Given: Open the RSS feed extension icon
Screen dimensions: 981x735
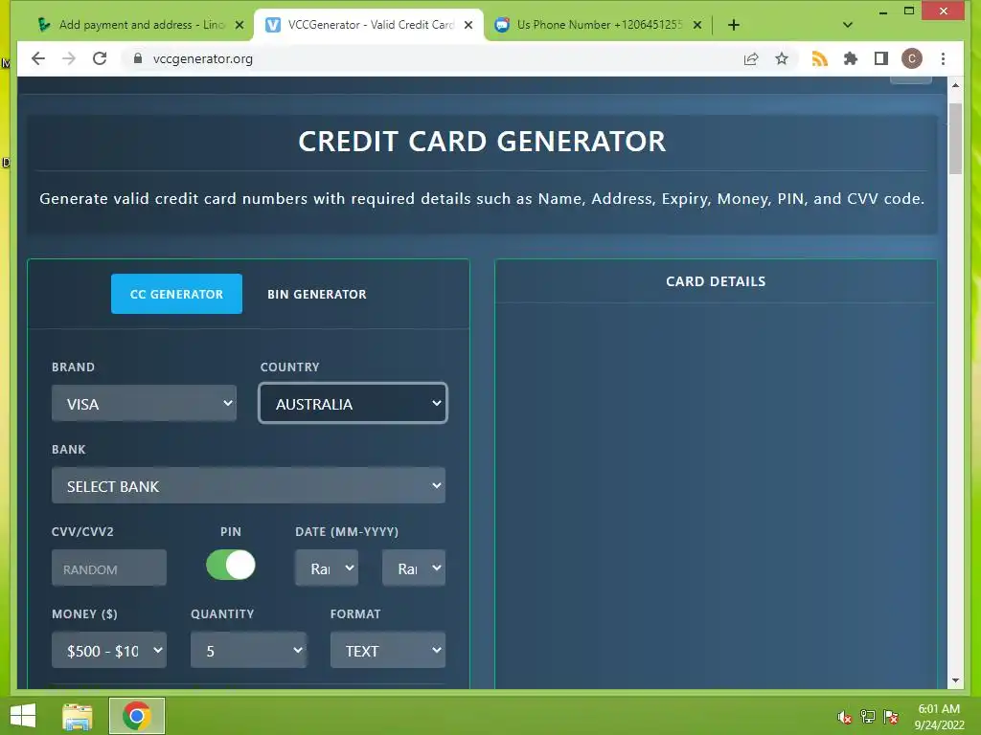Looking at the screenshot, I should (x=820, y=58).
